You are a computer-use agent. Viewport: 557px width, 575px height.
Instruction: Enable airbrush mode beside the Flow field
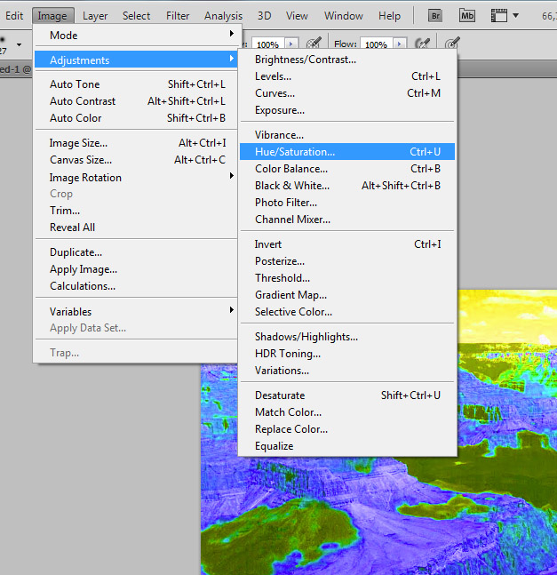(422, 44)
